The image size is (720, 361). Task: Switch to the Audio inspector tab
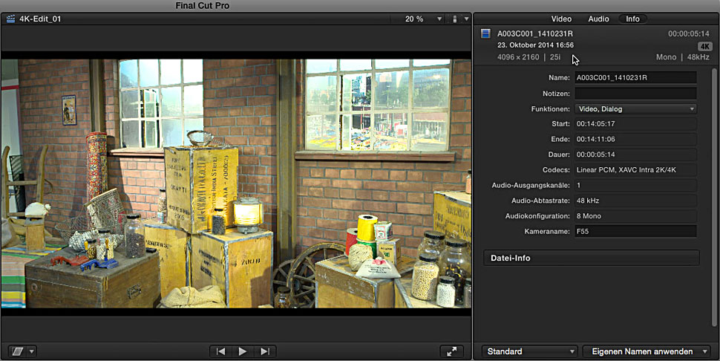tap(598, 19)
